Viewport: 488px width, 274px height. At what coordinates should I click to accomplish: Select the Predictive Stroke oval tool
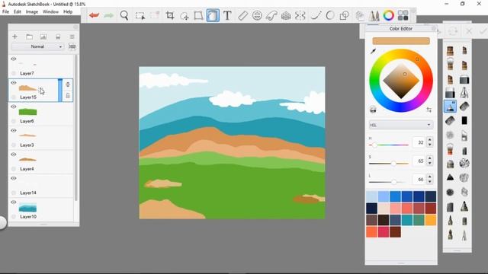point(330,15)
